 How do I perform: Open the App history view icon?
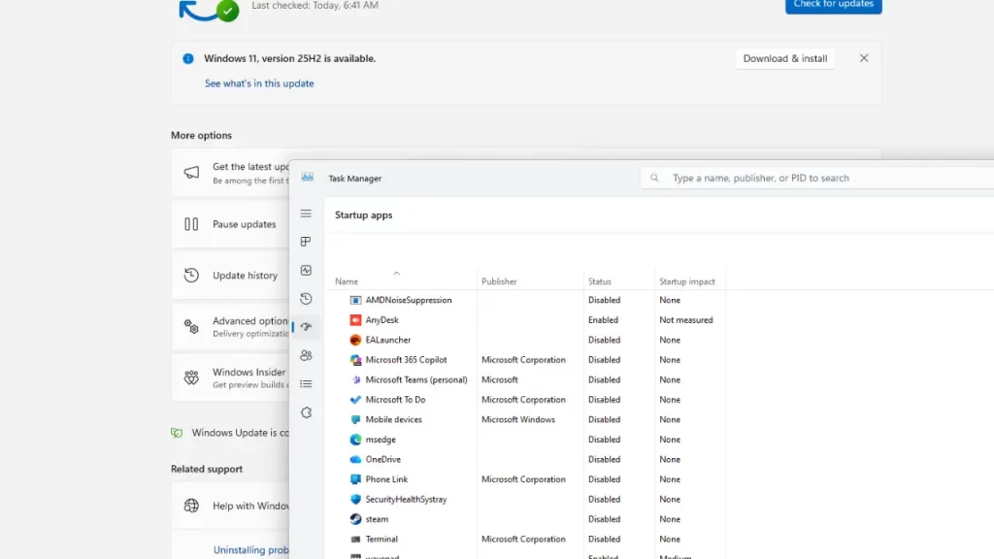[306, 298]
